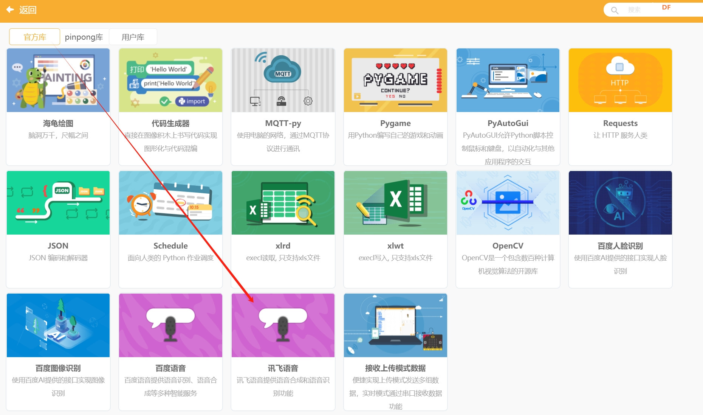Open the JSON library image
Screen dimensions: 703x415
click(x=58, y=203)
